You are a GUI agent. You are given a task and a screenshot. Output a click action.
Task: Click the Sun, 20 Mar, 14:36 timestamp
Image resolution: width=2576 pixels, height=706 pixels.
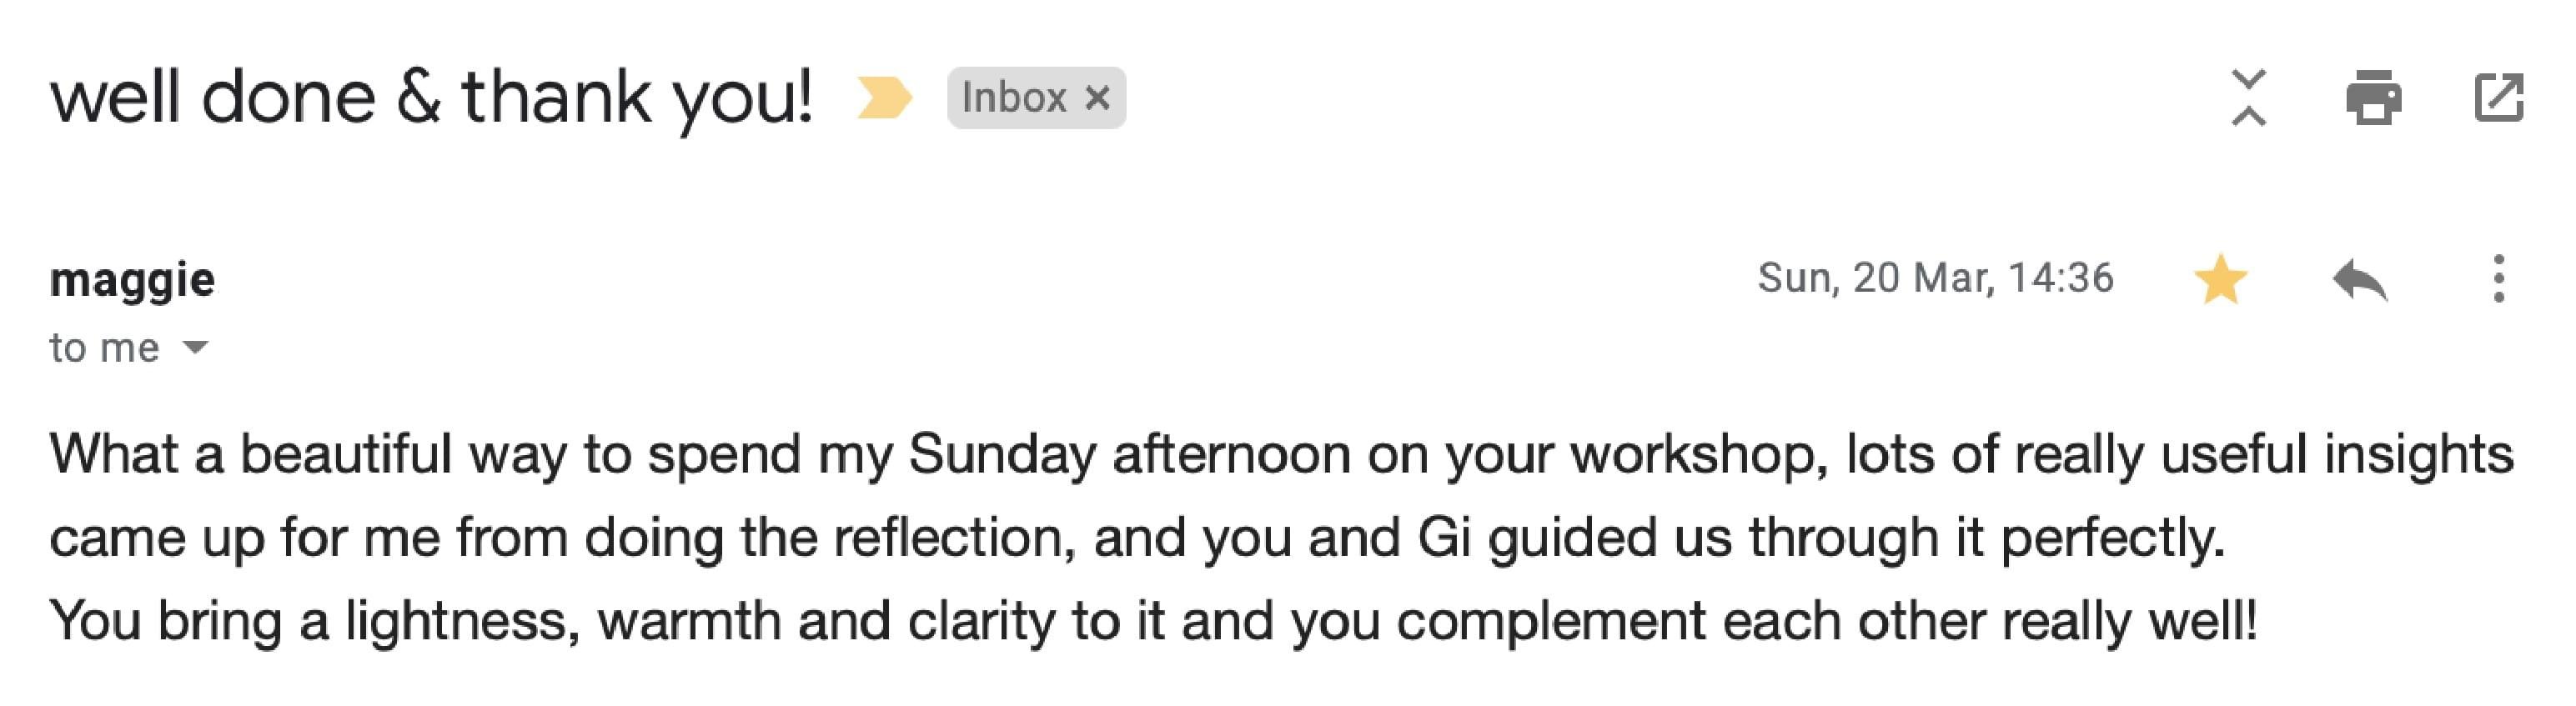pyautogui.click(x=1935, y=278)
